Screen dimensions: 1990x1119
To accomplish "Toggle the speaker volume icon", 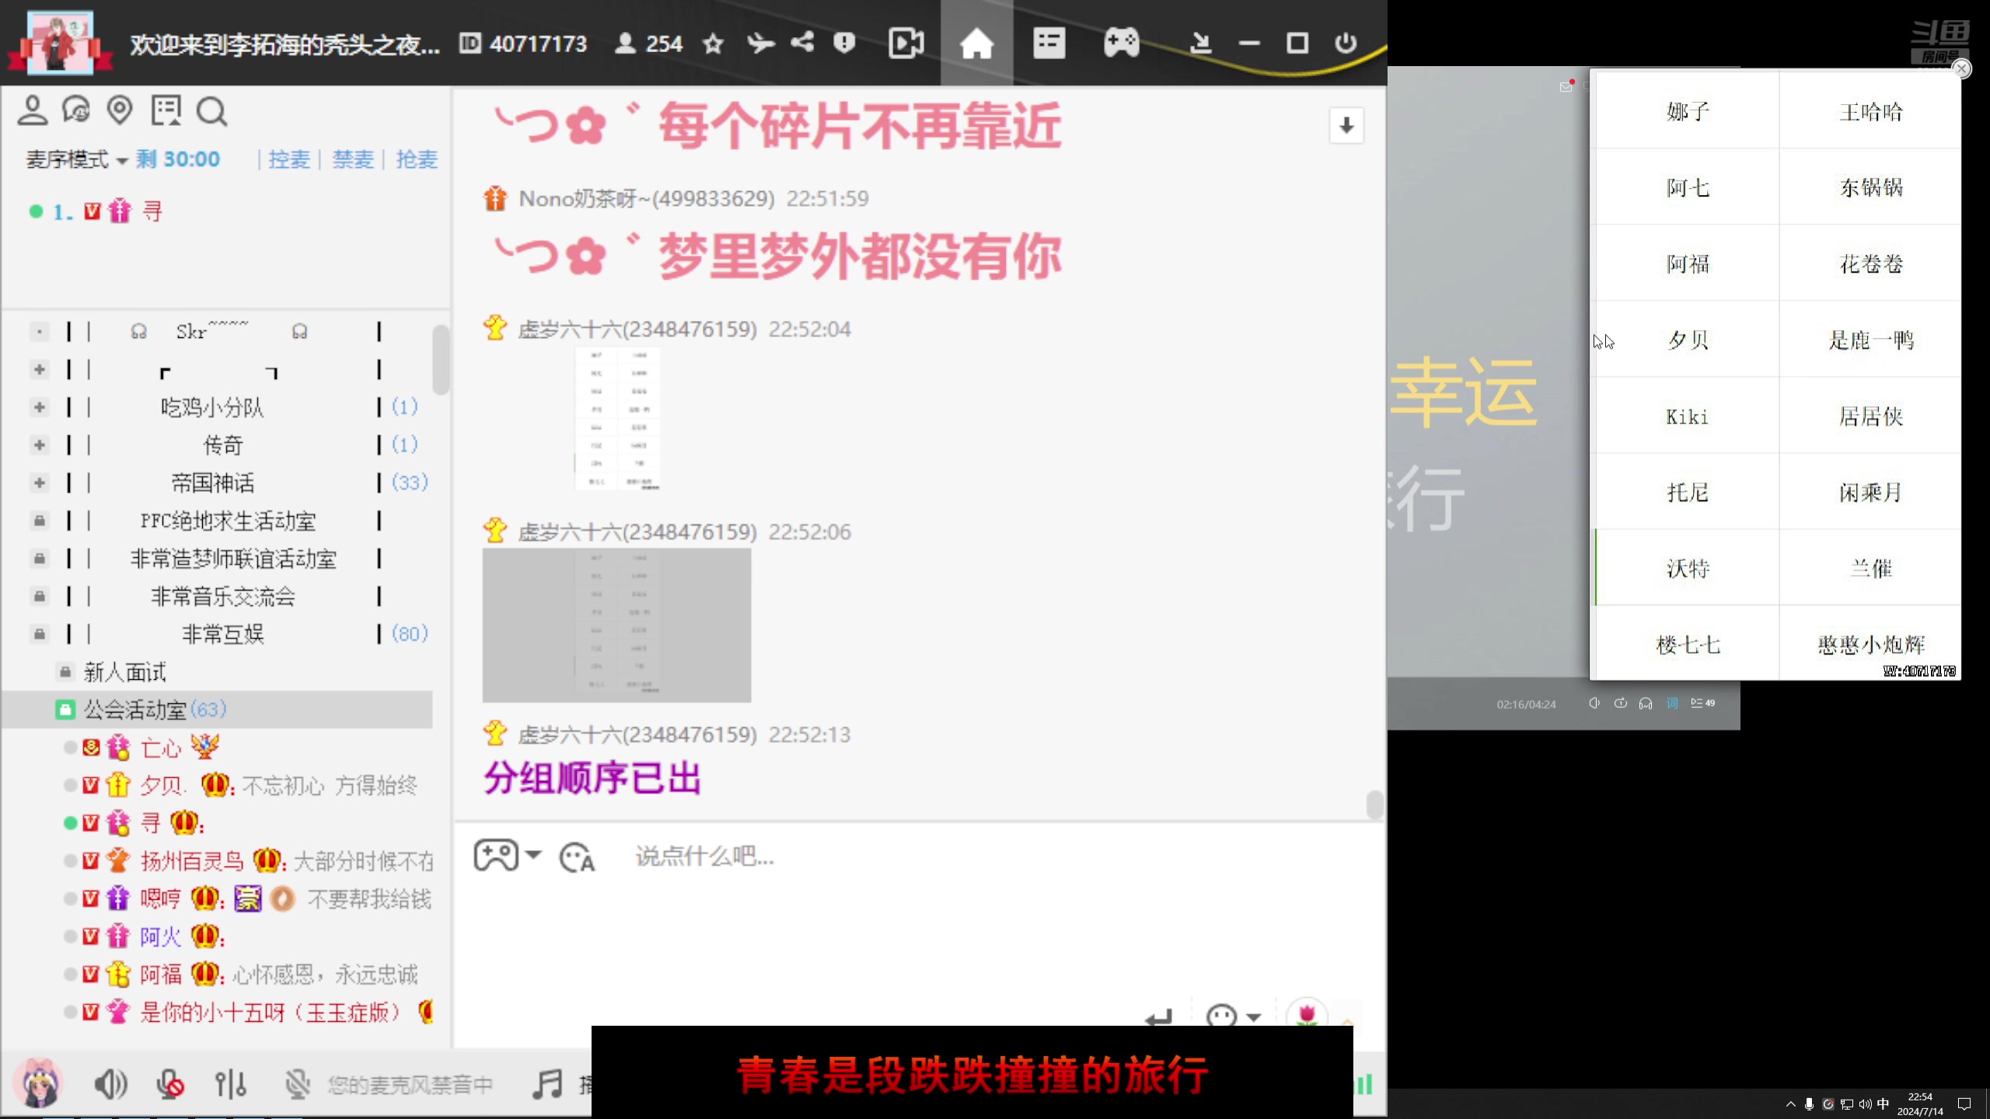I will (x=110, y=1083).
